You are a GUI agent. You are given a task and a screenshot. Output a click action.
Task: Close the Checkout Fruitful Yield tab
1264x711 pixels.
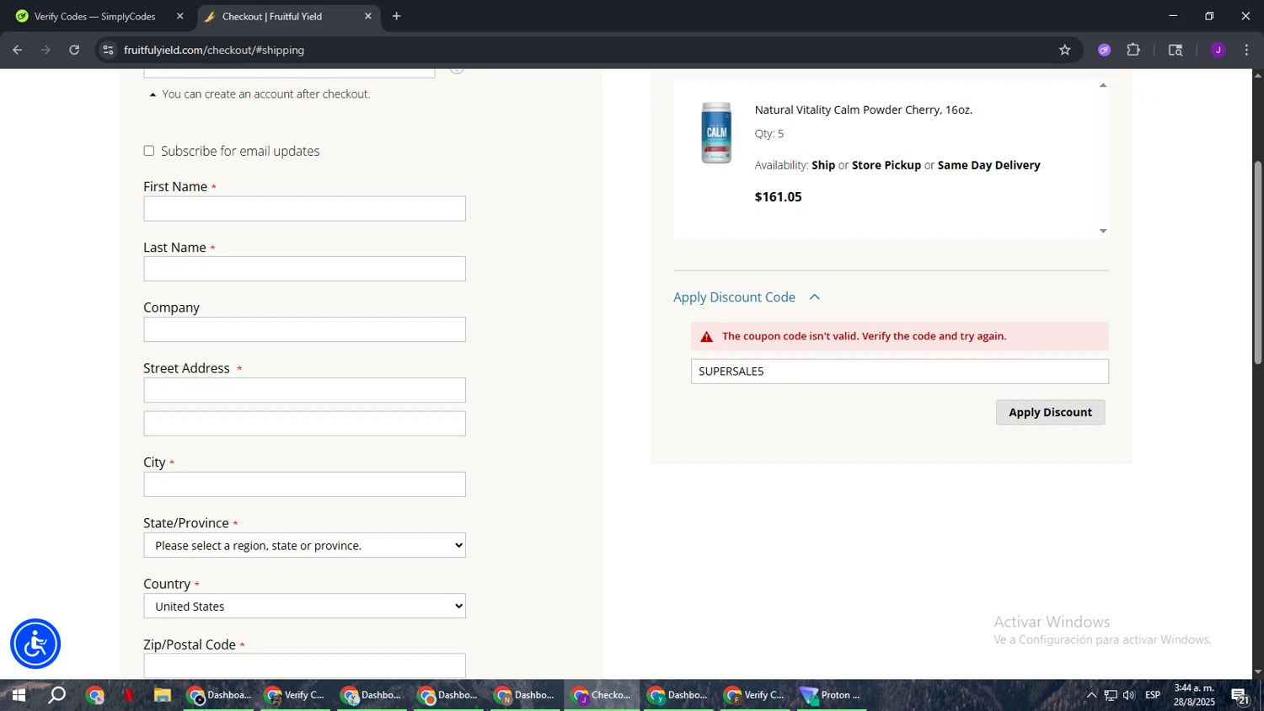point(368,16)
